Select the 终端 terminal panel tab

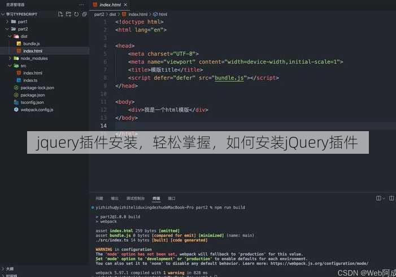[x=156, y=198]
